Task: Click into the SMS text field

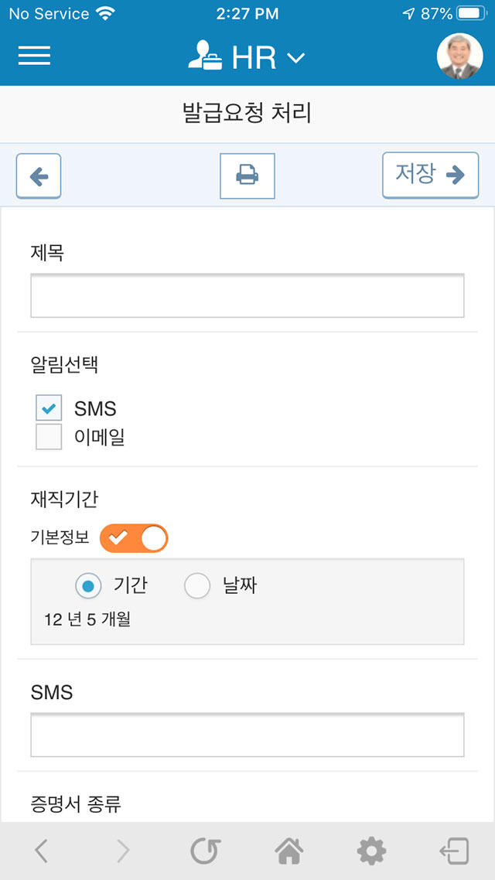Action: pyautogui.click(x=247, y=735)
